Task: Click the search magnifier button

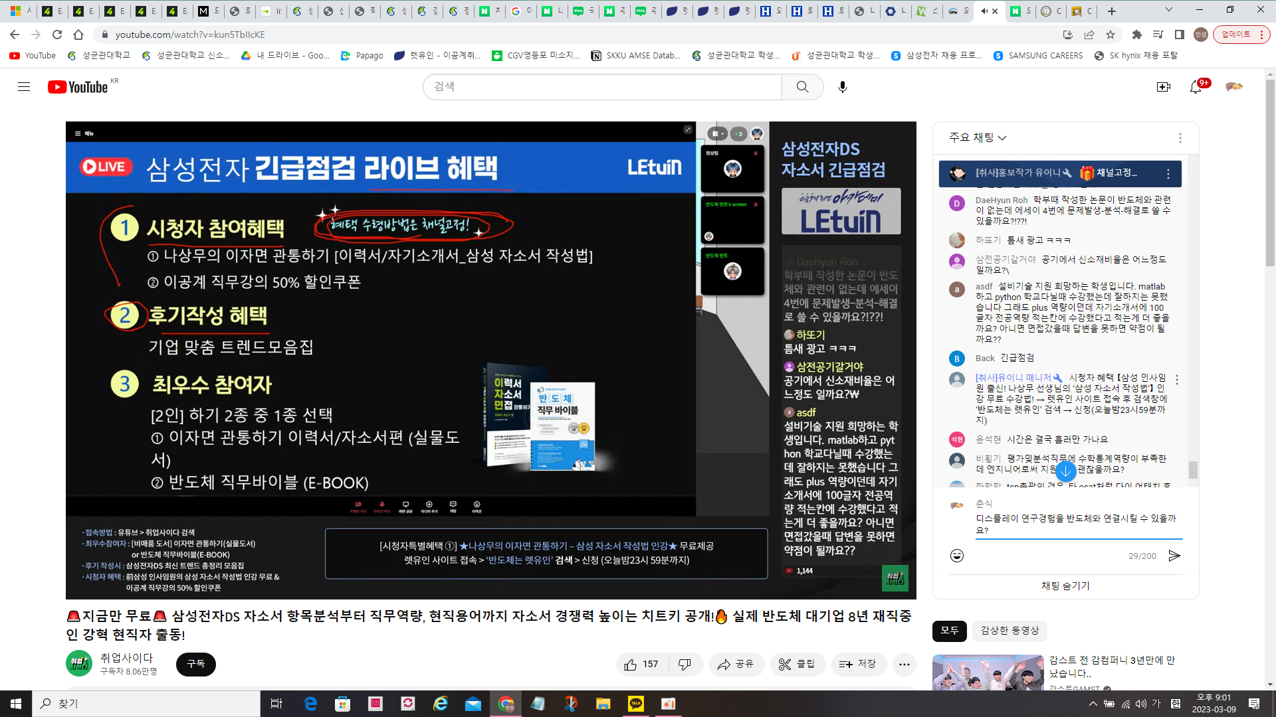Action: tap(802, 87)
